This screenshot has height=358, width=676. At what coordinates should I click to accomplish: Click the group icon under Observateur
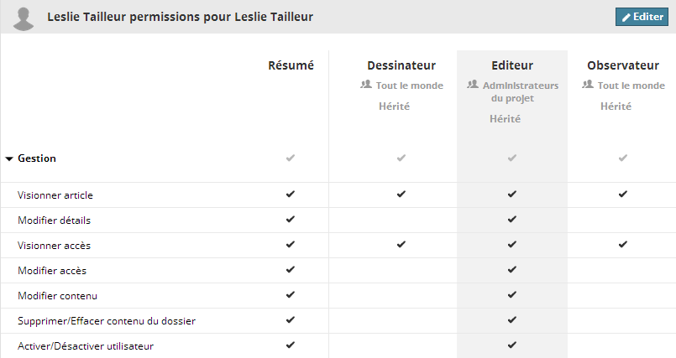(587, 85)
